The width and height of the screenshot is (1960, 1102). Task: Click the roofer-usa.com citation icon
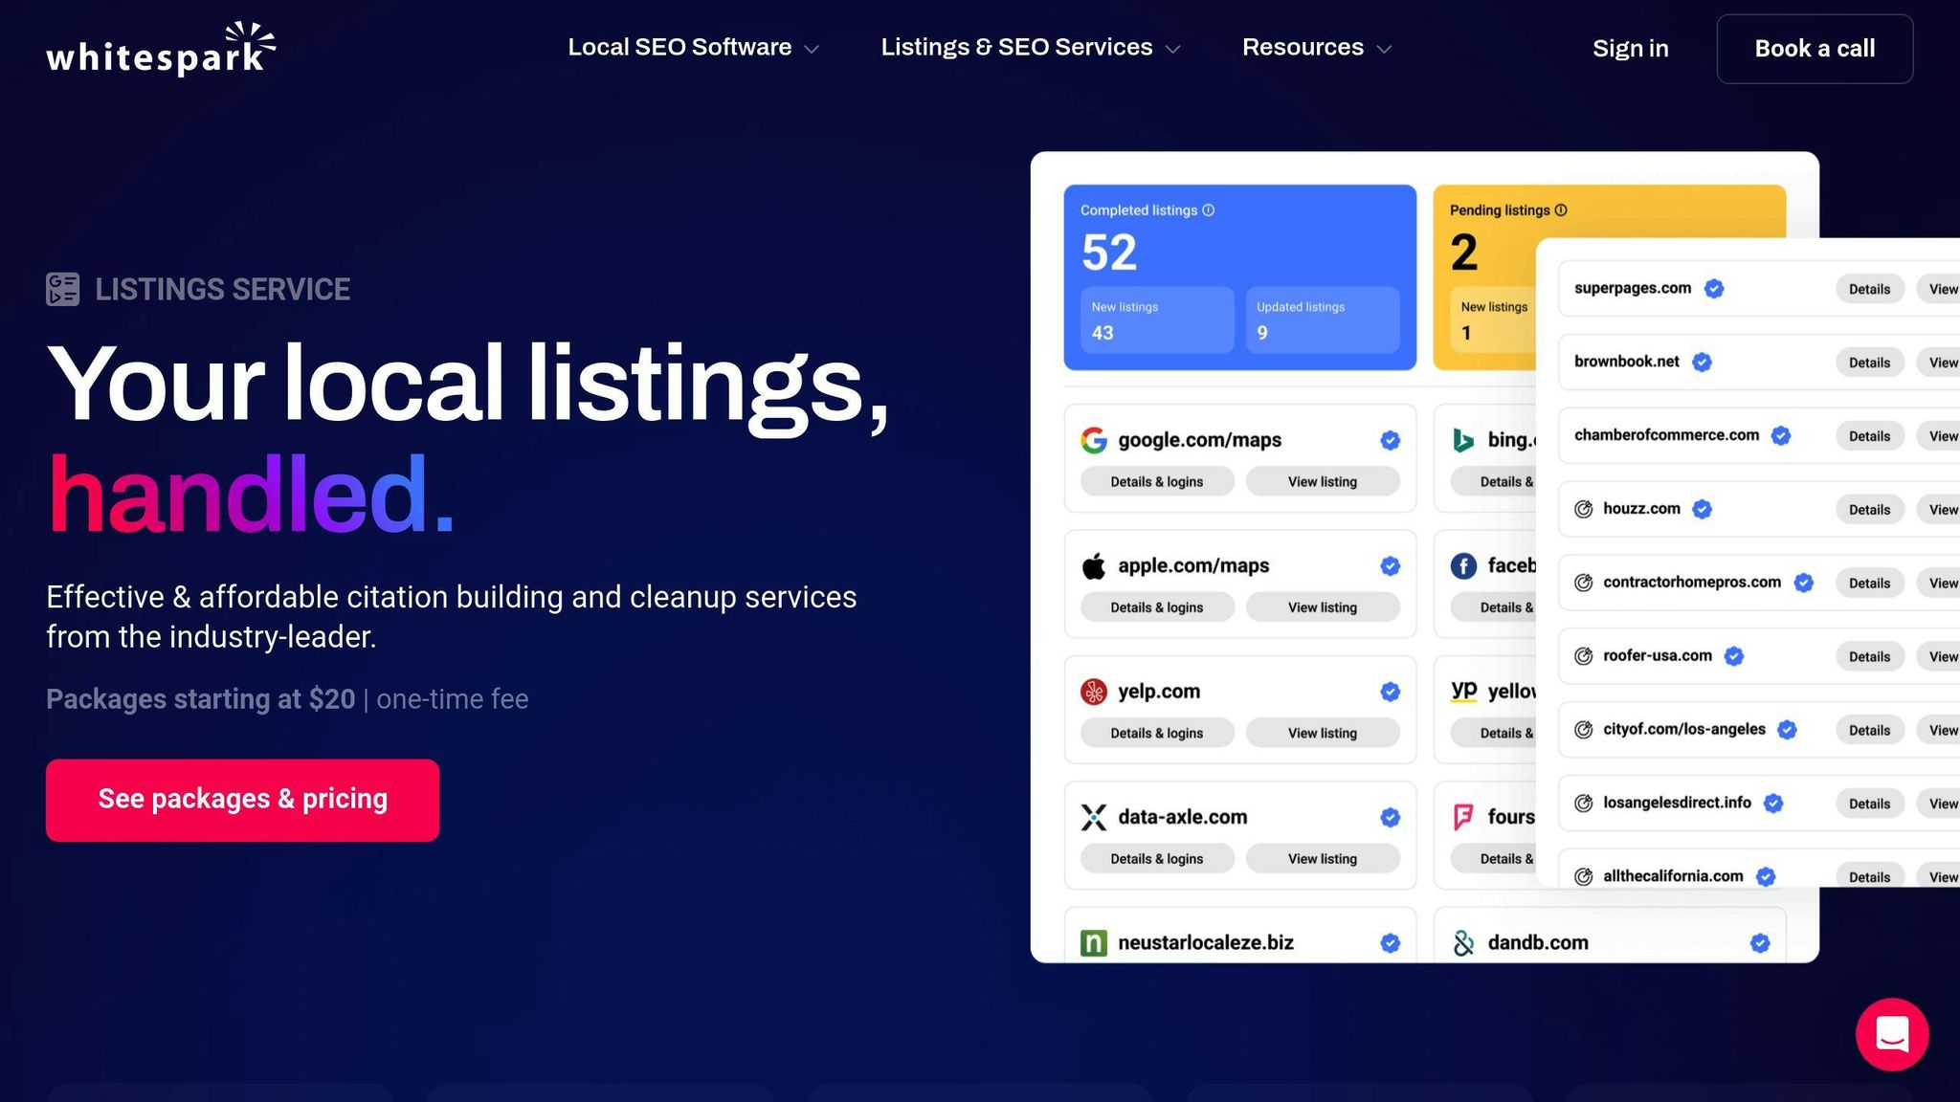(1584, 656)
